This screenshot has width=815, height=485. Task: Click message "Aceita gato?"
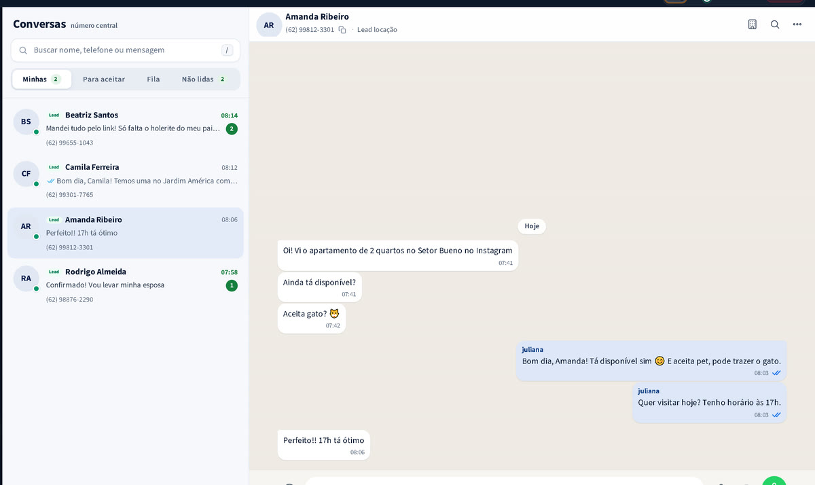coord(312,319)
